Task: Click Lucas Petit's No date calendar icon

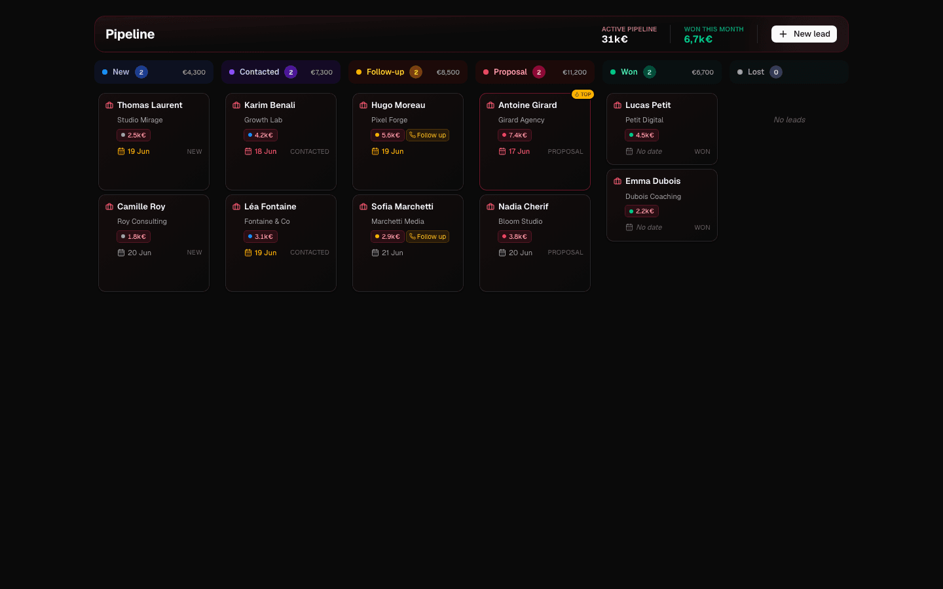Action: pos(629,151)
